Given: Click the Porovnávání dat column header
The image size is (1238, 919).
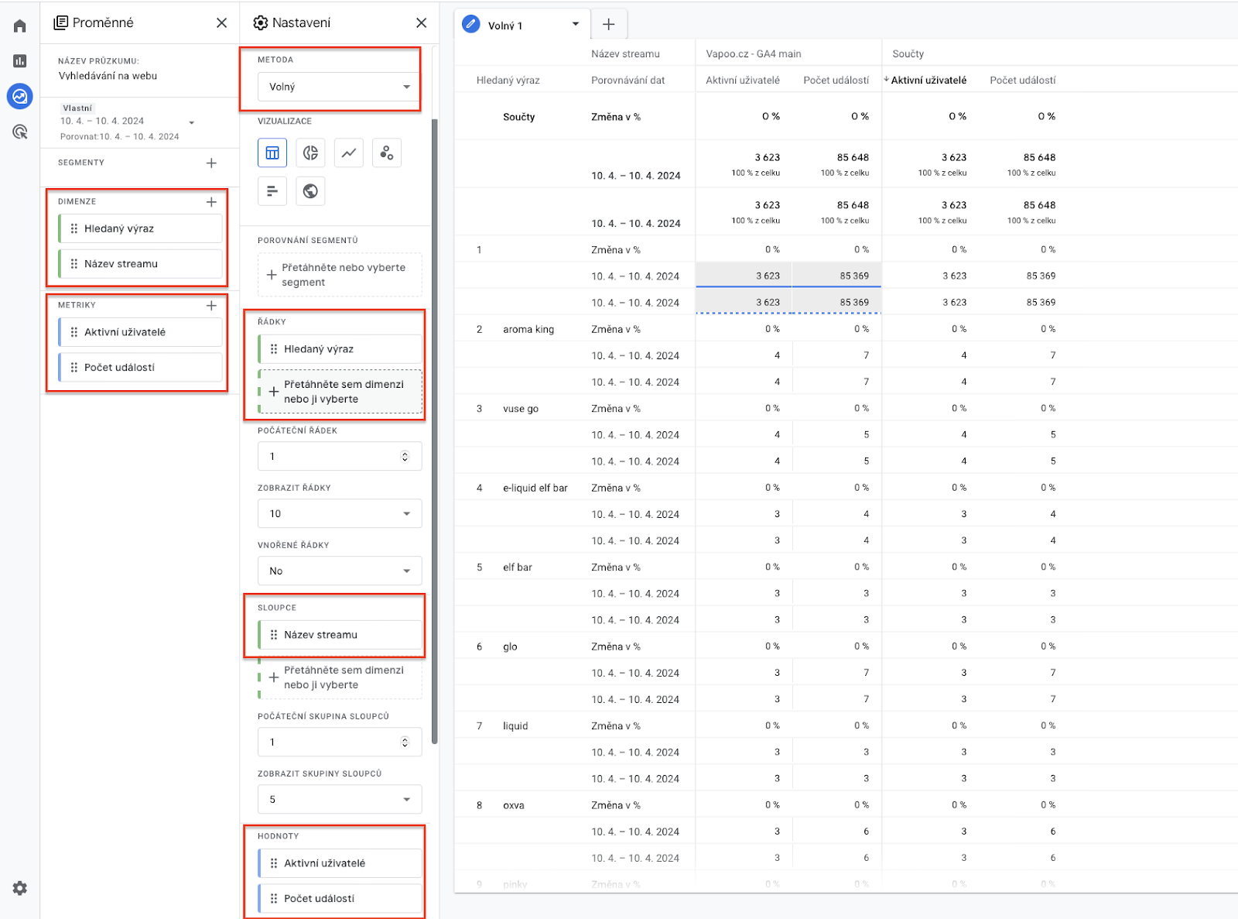Looking at the screenshot, I should [628, 81].
